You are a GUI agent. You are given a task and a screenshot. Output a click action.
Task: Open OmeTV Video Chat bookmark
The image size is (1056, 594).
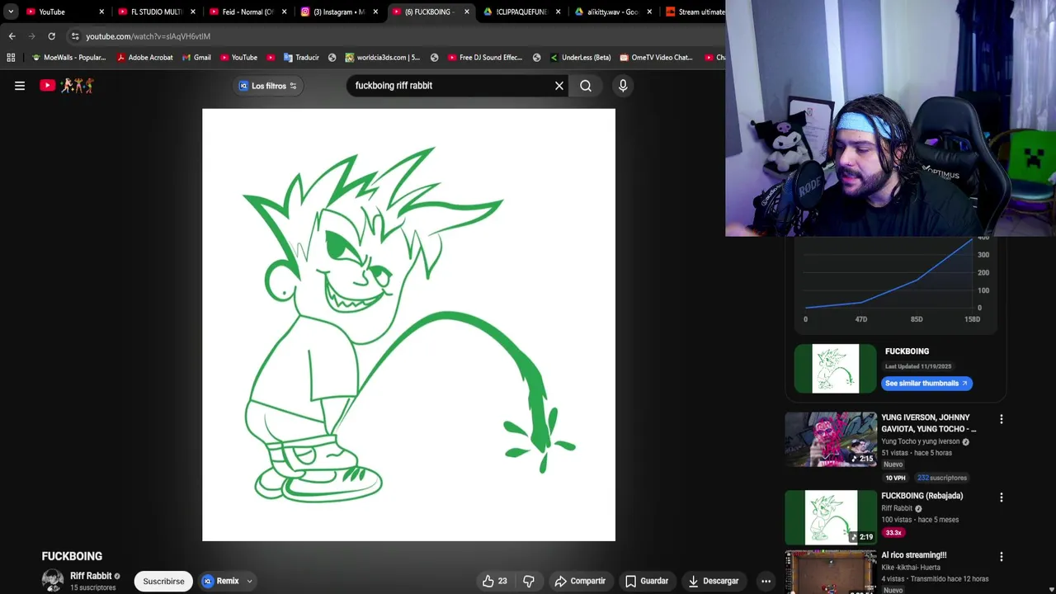click(657, 58)
